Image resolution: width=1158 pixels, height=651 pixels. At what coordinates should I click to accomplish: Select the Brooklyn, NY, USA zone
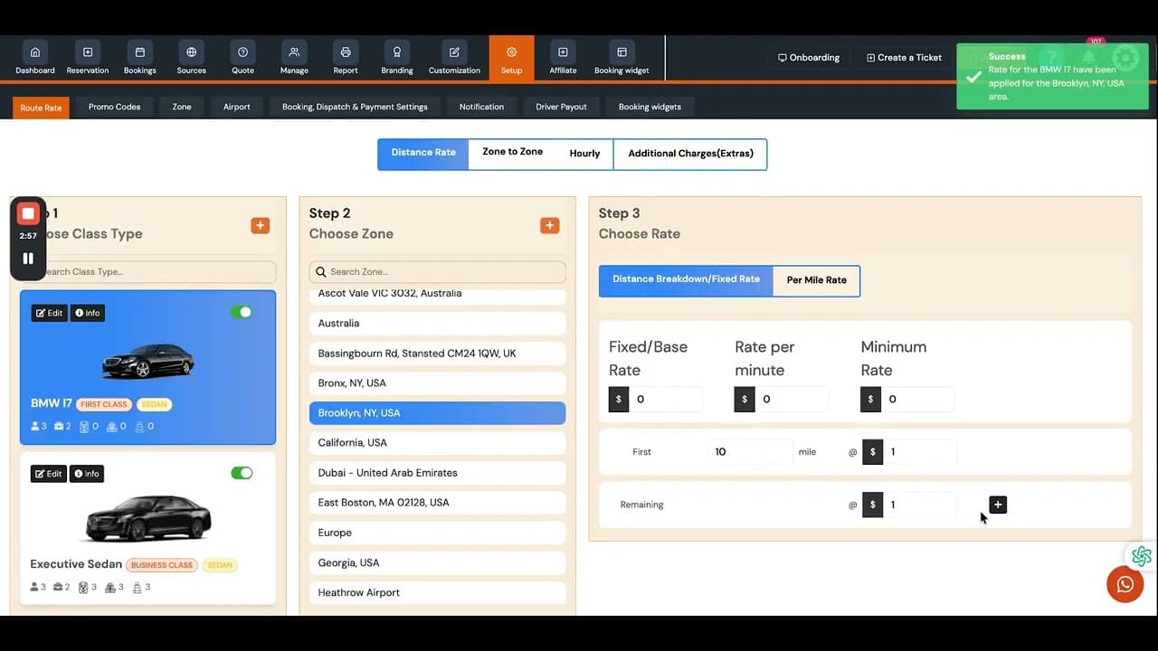437,412
